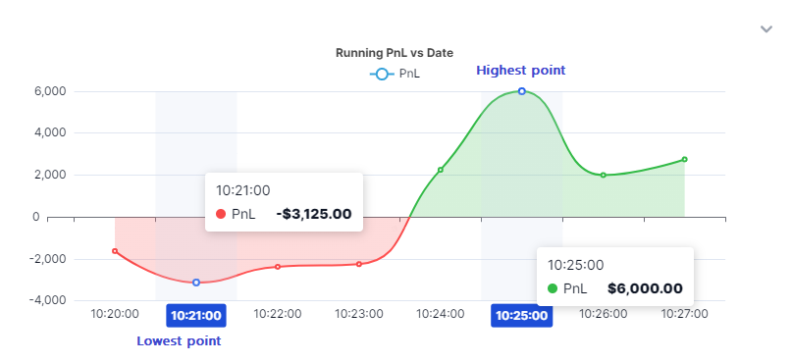Click the data point at 10:22:00

point(278,267)
